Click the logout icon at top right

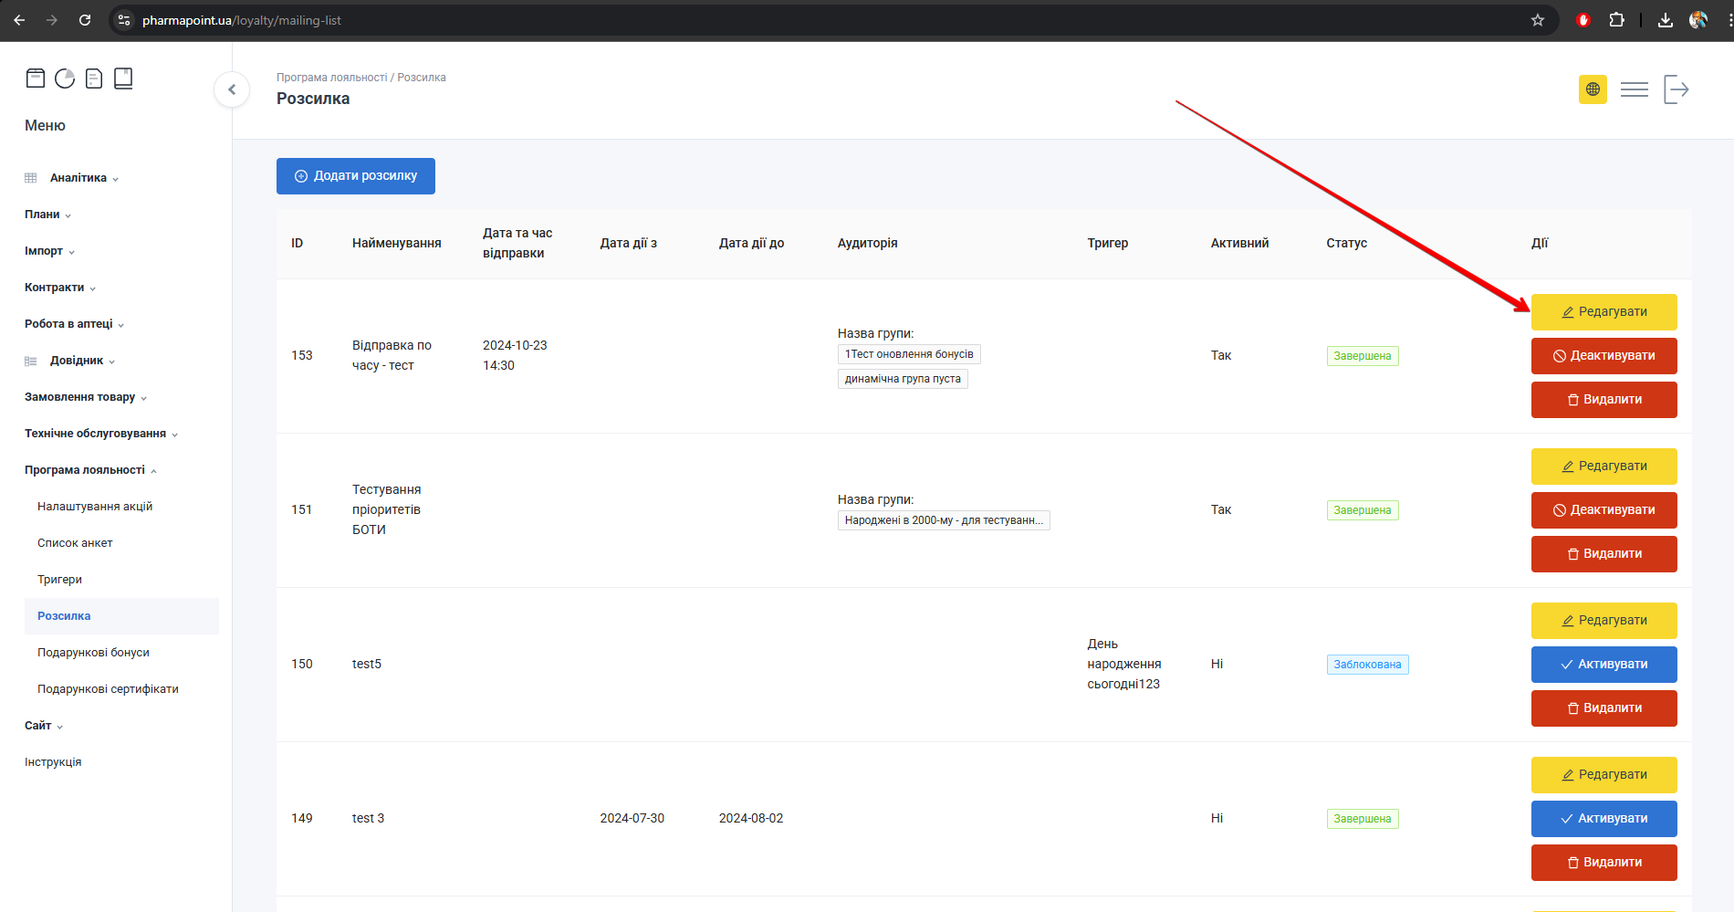click(x=1677, y=89)
